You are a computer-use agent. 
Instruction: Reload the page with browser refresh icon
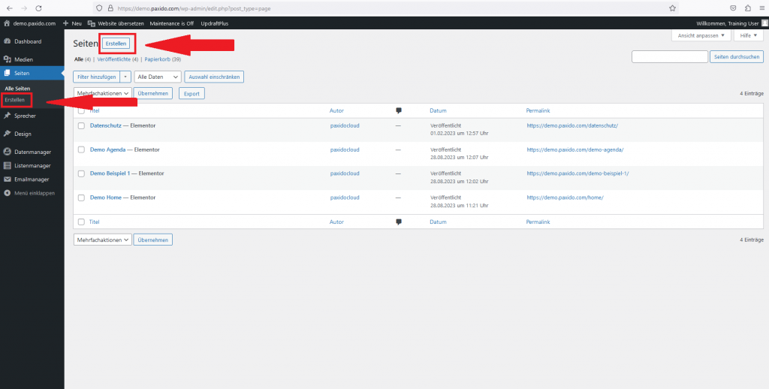(x=38, y=8)
